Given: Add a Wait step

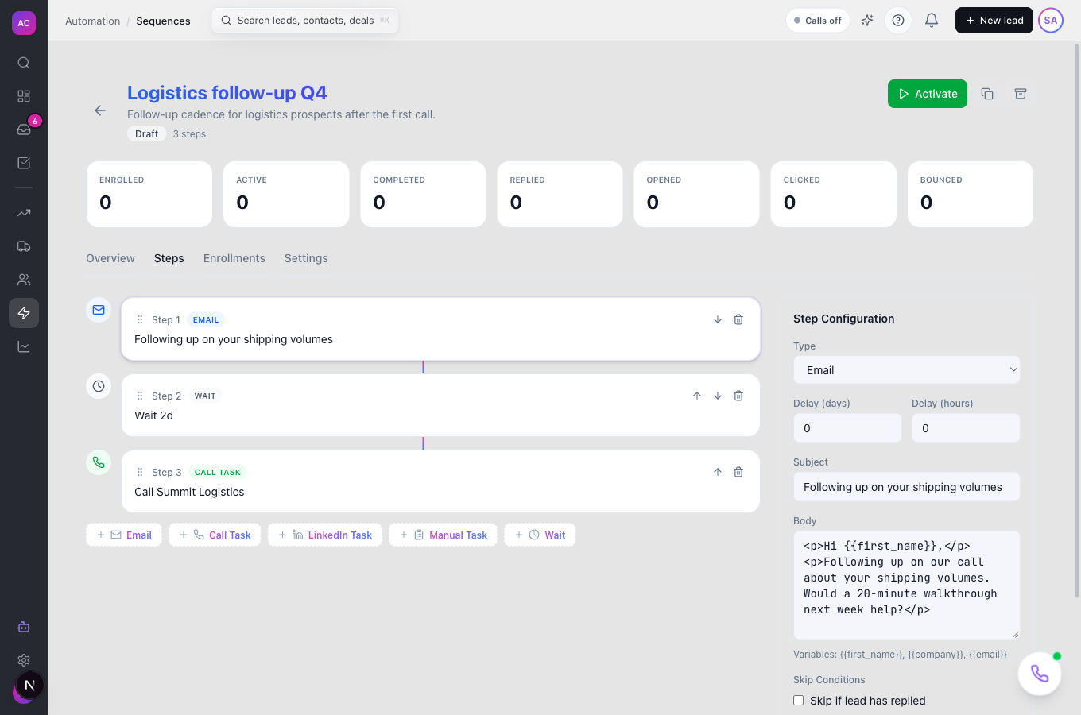Looking at the screenshot, I should pos(540,535).
